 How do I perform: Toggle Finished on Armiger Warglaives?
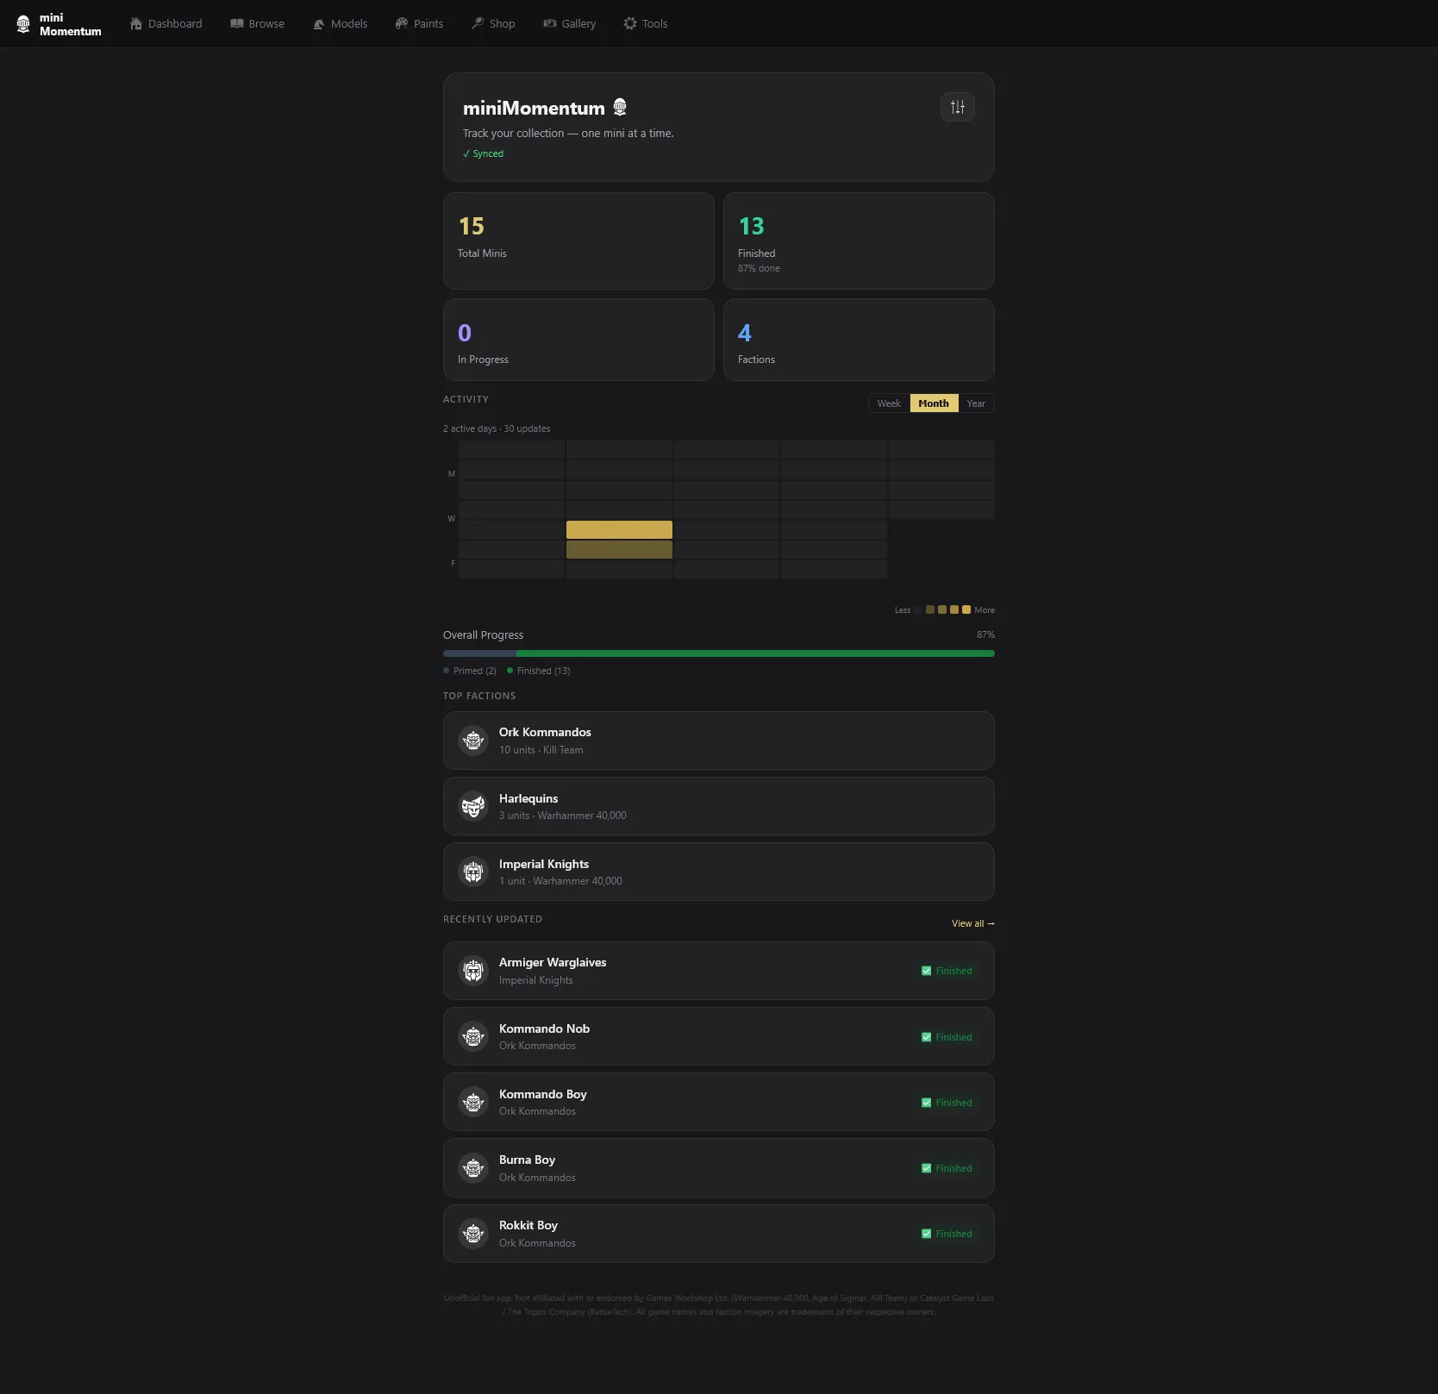pos(925,971)
